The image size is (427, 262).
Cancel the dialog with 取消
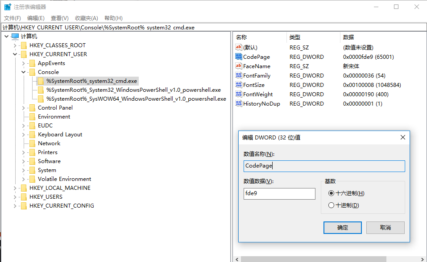(x=386, y=228)
